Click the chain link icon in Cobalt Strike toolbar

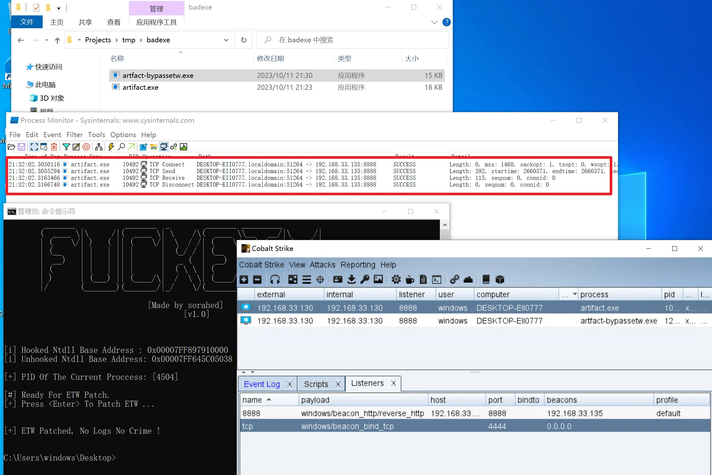tap(454, 279)
